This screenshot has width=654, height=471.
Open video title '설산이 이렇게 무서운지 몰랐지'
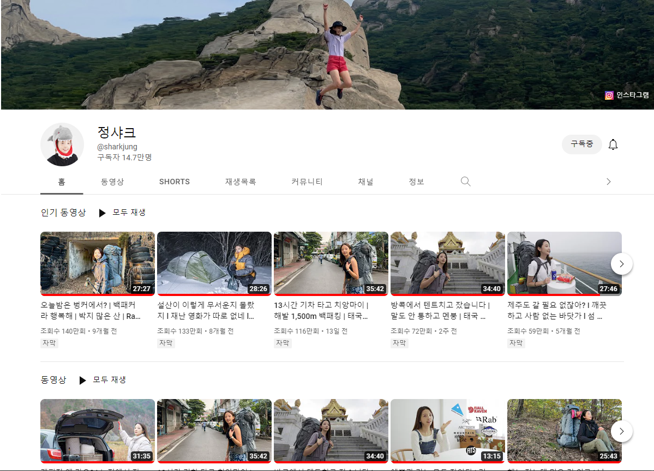point(206,311)
